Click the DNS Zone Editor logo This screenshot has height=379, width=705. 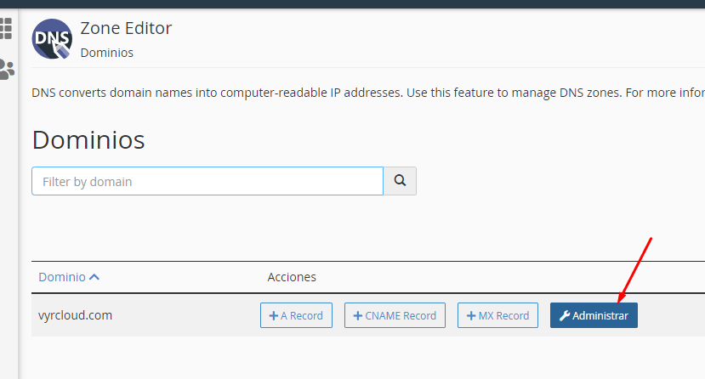coord(52,38)
